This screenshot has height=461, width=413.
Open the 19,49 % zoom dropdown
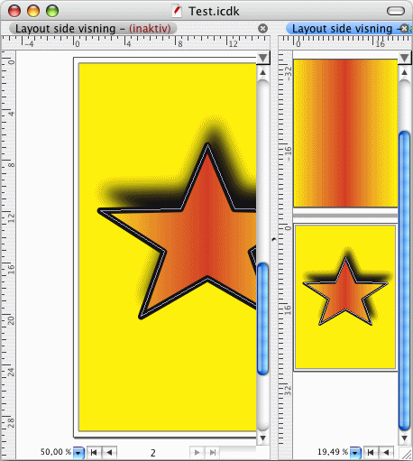(x=355, y=452)
